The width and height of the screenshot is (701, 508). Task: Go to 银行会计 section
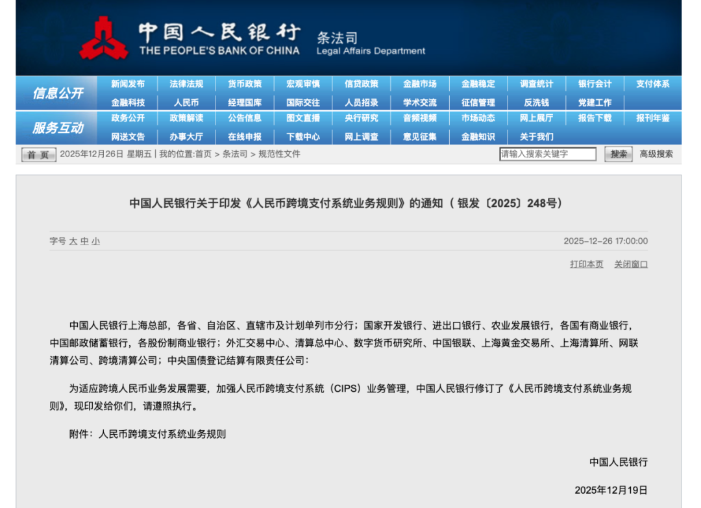click(595, 84)
